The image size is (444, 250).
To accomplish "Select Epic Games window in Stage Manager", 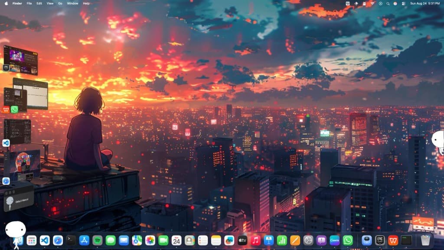I will [20, 60].
